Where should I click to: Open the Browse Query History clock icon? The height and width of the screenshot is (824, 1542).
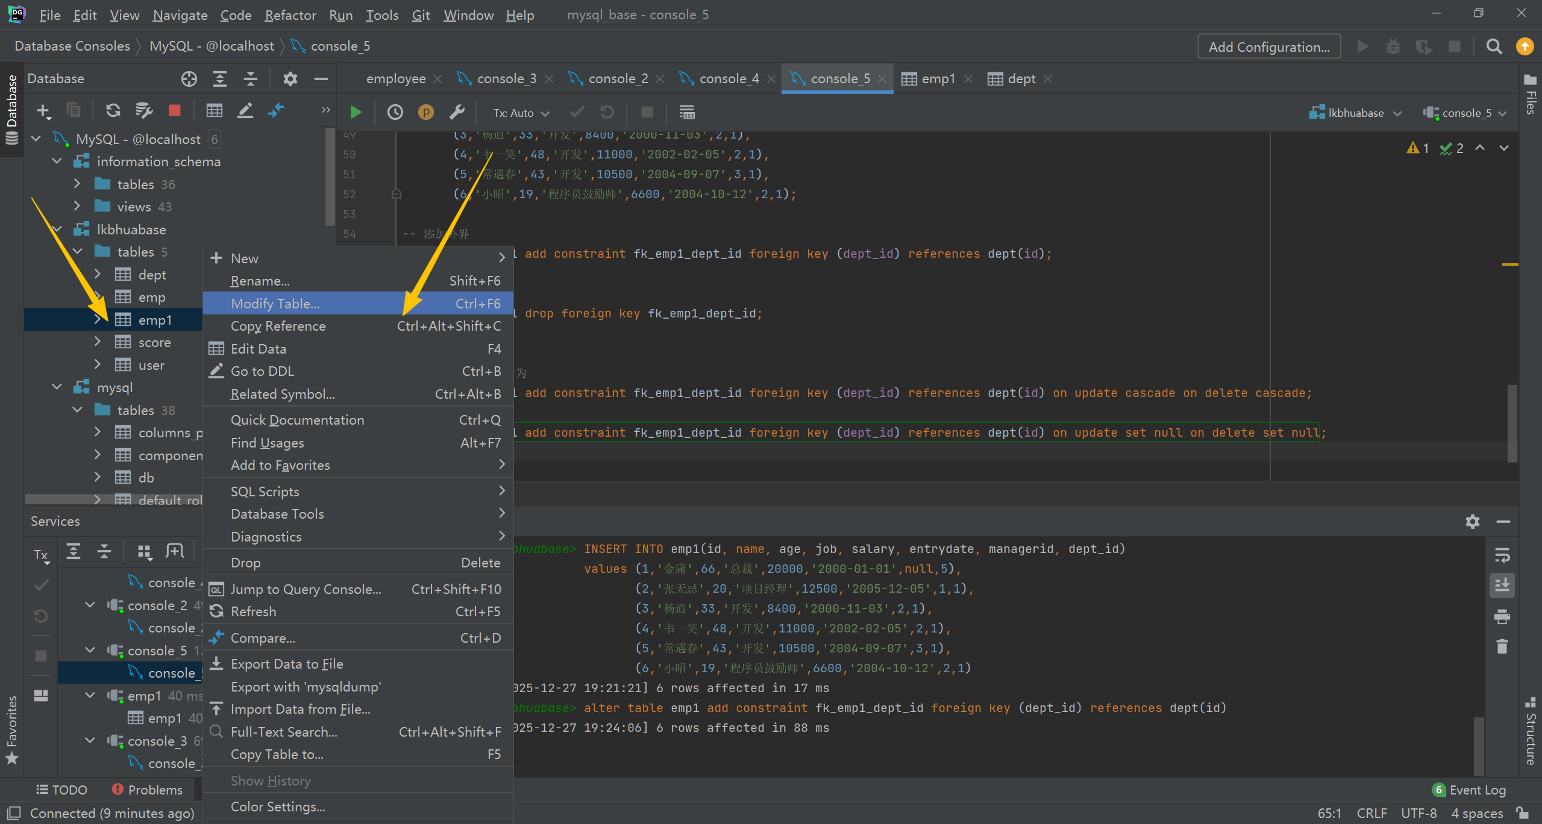point(395,113)
